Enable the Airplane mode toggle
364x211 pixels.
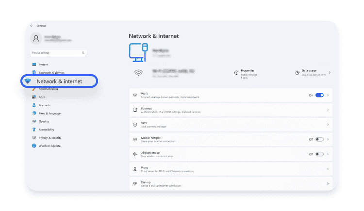tap(319, 154)
